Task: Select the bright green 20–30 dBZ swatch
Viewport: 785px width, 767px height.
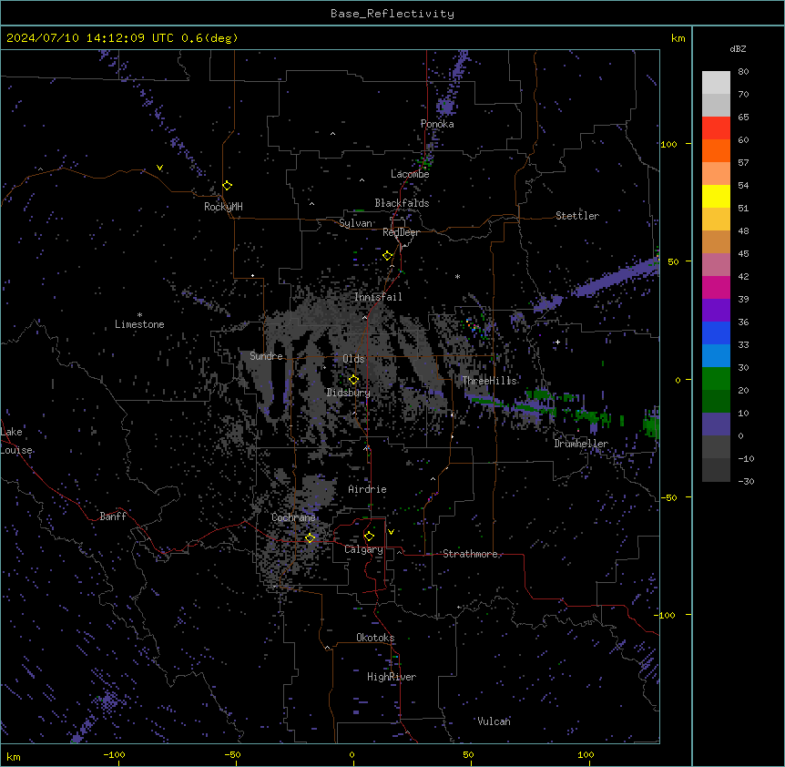Action: (x=716, y=379)
